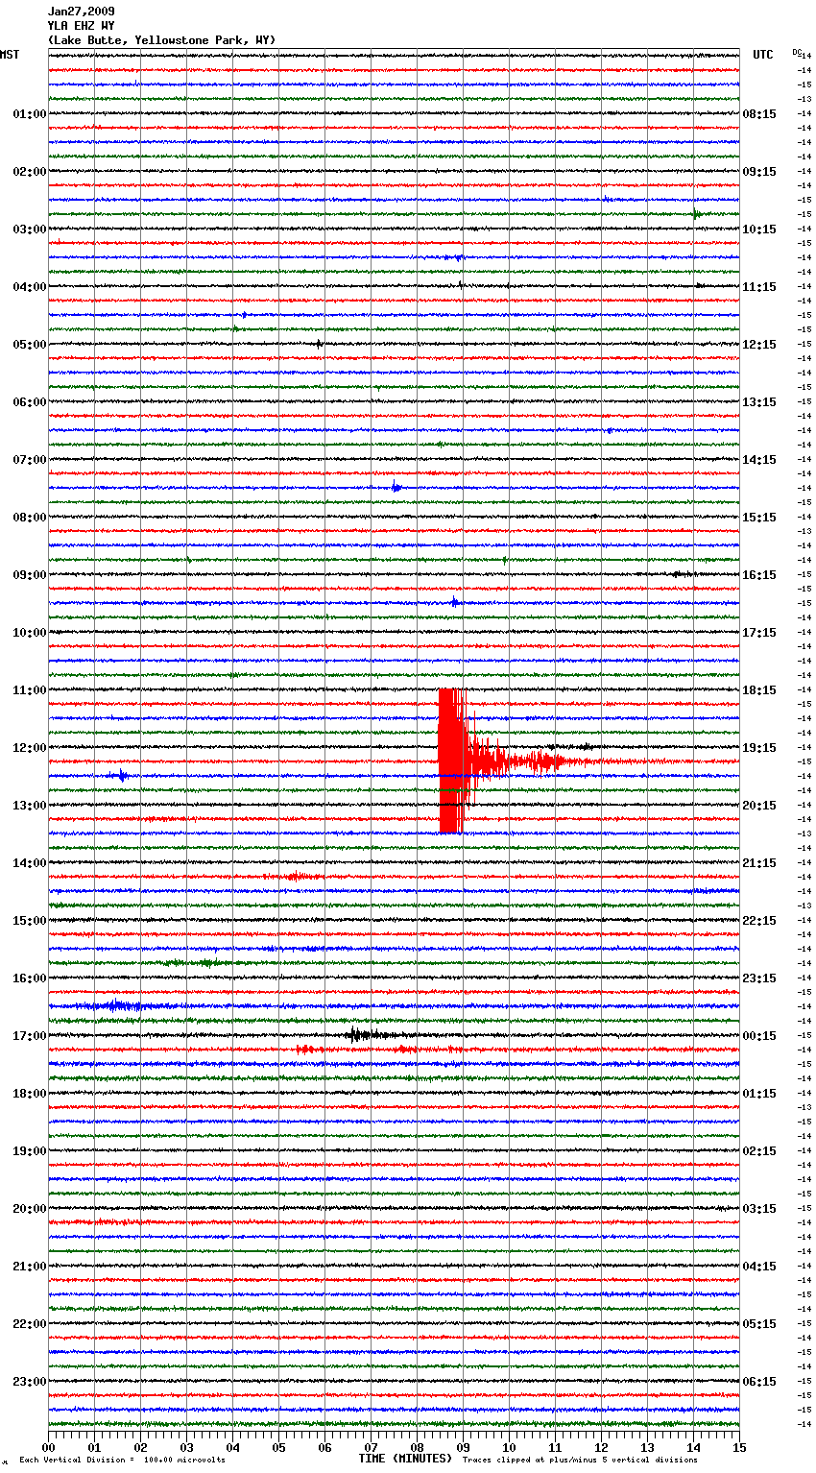Click the large clipped red earthquake waveform

tap(453, 761)
